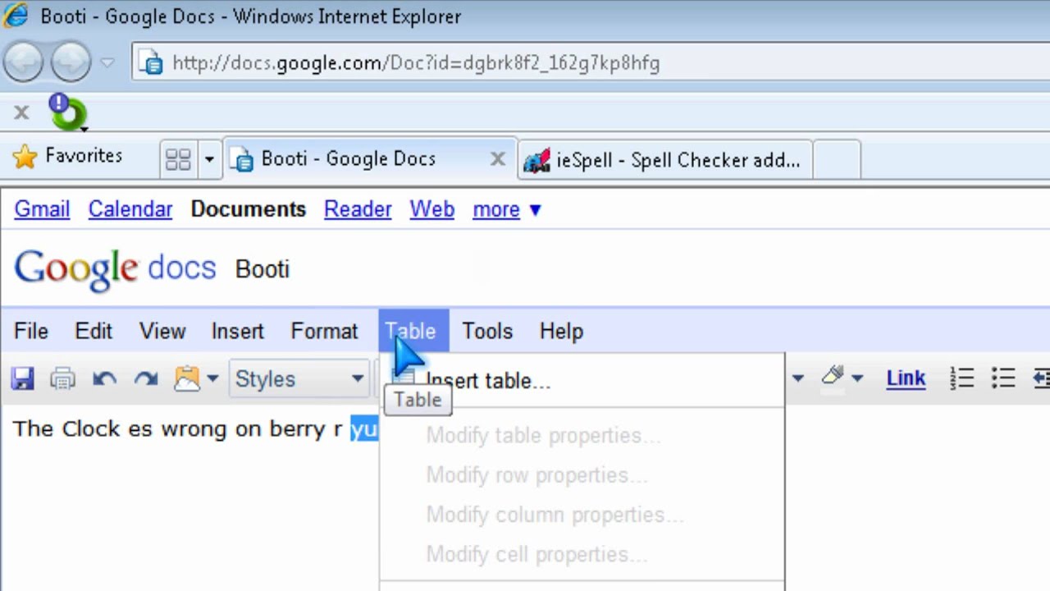
Task: Open a new blank browser tab
Action: 837,160
